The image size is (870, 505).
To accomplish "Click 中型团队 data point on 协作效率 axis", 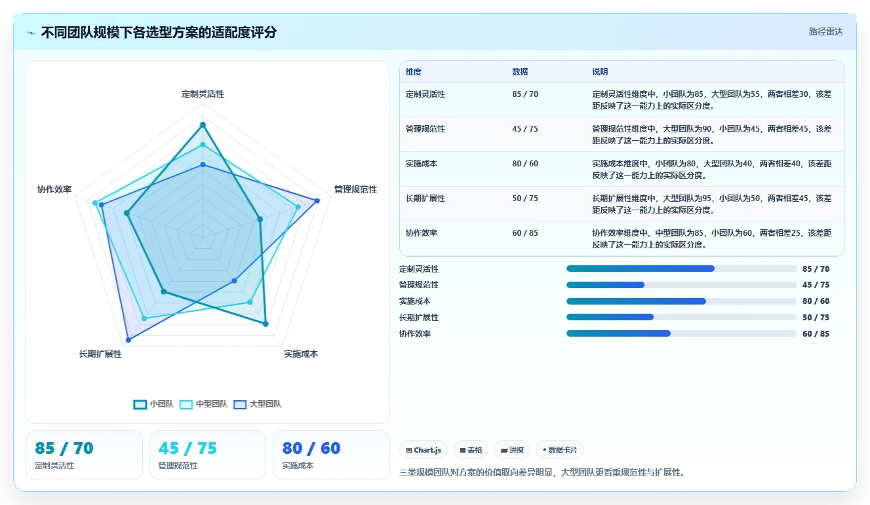I will (x=95, y=203).
